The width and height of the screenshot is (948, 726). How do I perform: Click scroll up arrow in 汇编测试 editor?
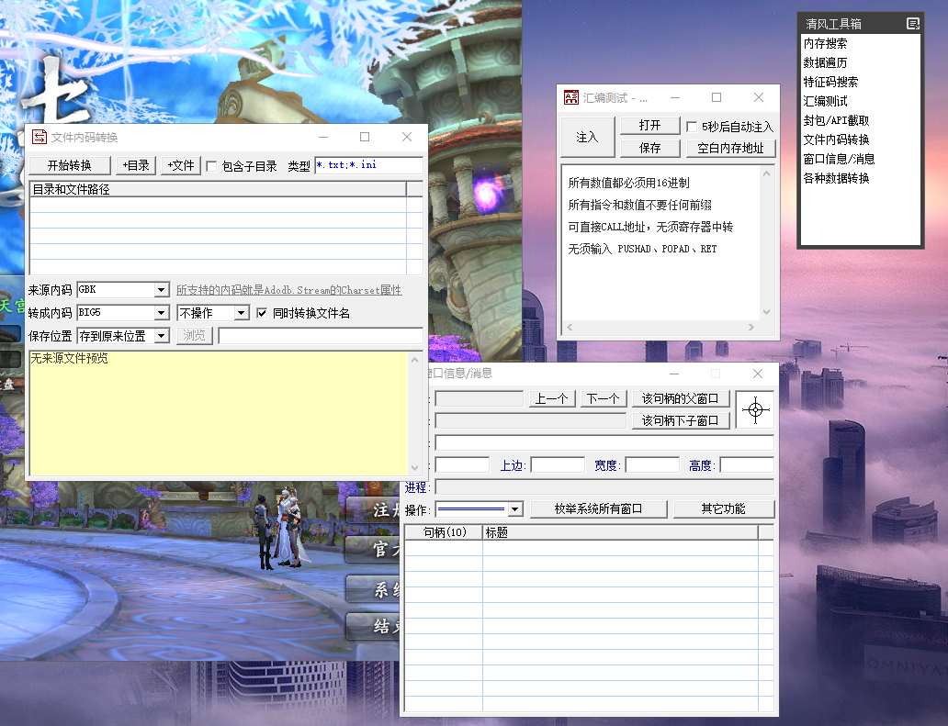tap(767, 173)
